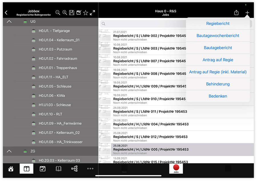This screenshot has height=181, width=257.
Task: Open the hierarchy tree icon in the bottom bar
Action: (x=74, y=169)
